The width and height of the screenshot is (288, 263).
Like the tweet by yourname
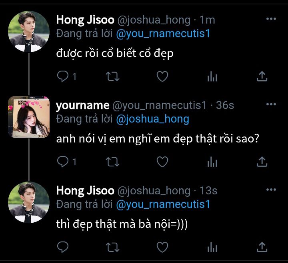coord(162,162)
